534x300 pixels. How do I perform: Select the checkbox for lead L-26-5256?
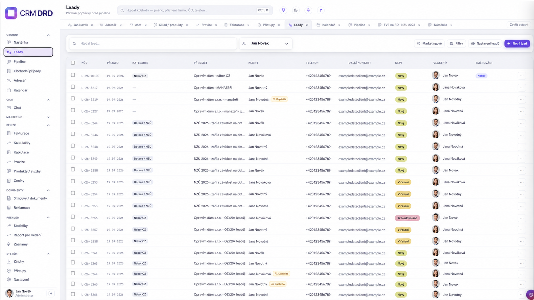pyautogui.click(x=73, y=217)
